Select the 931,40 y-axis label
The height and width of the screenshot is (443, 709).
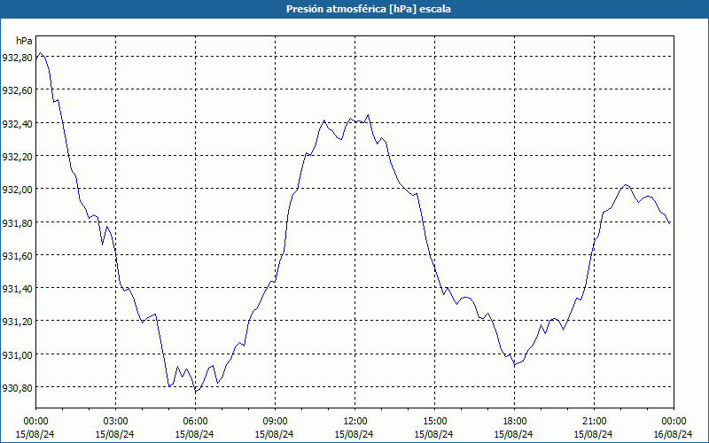coord(17,289)
